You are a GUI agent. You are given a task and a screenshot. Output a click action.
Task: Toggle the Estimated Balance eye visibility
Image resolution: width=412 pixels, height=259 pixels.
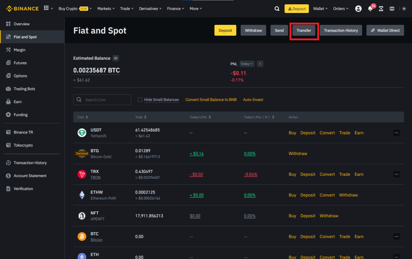click(x=116, y=58)
